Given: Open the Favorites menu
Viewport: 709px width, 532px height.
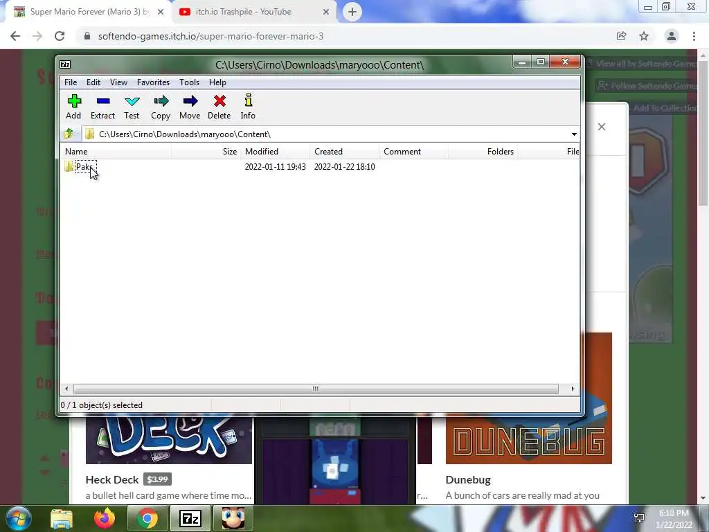Looking at the screenshot, I should click(x=153, y=82).
